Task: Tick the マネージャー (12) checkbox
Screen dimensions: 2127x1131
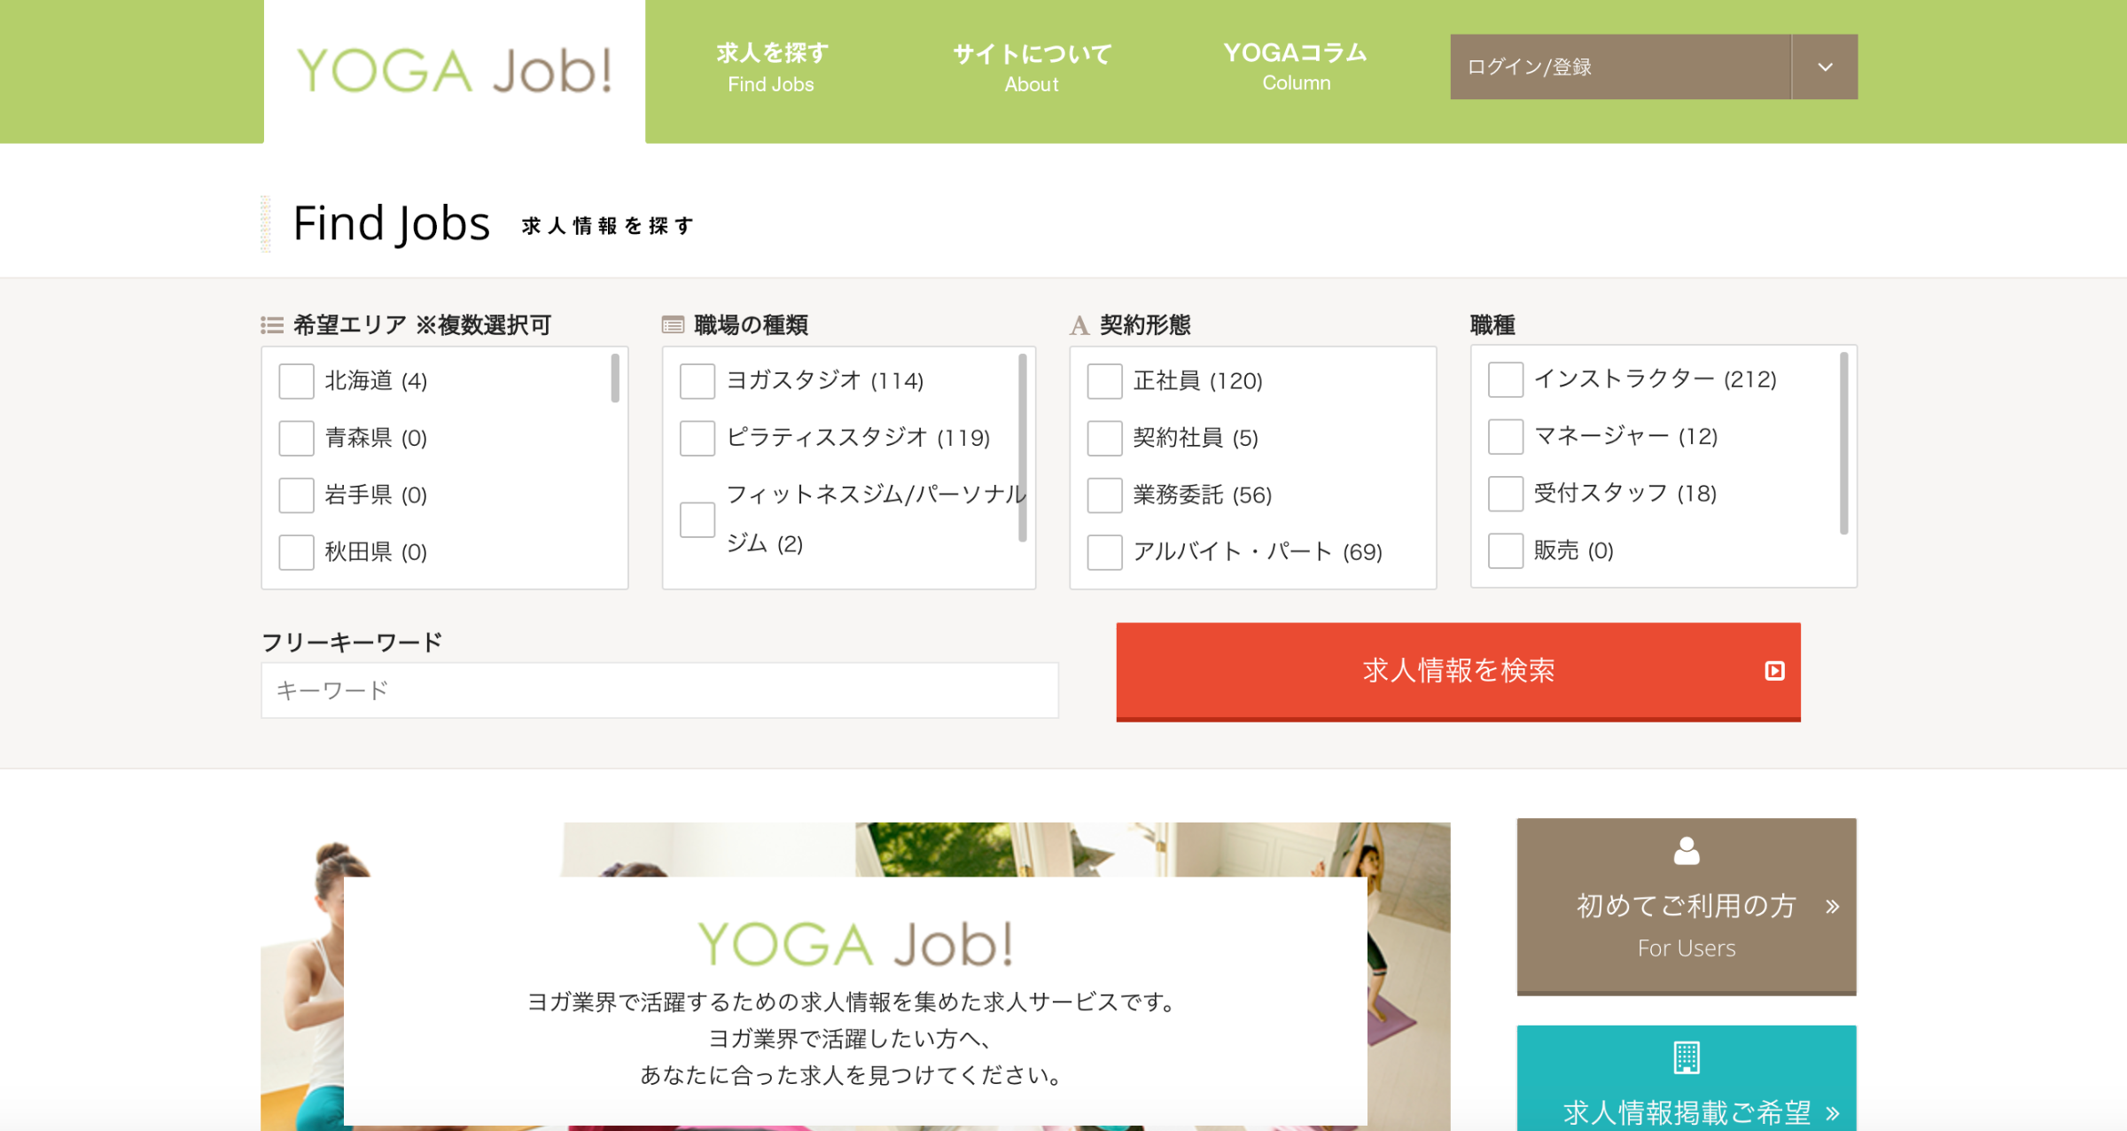Action: click(x=1506, y=436)
